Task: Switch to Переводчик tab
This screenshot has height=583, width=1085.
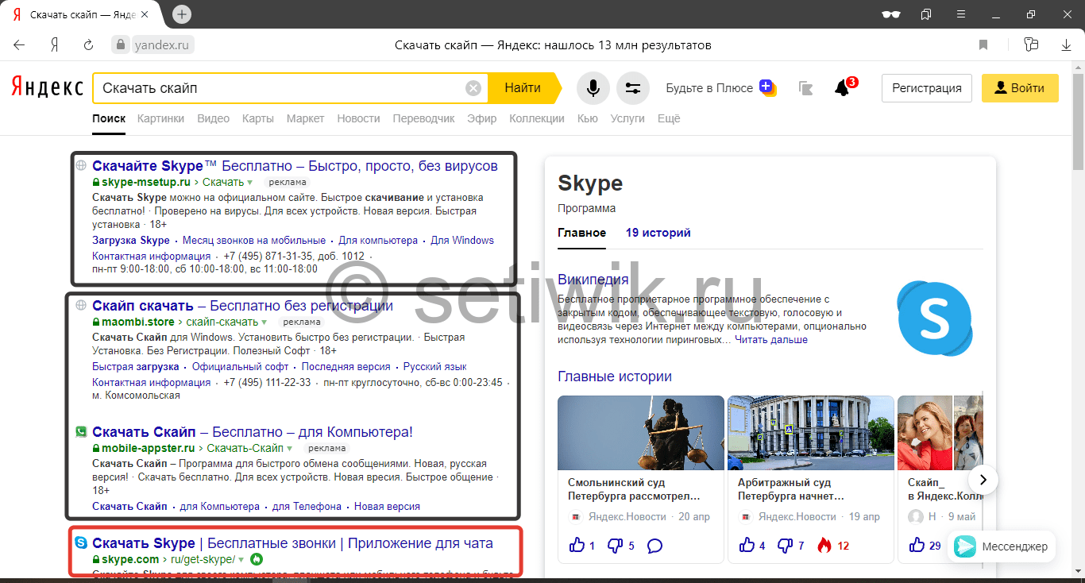Action: 424,118
